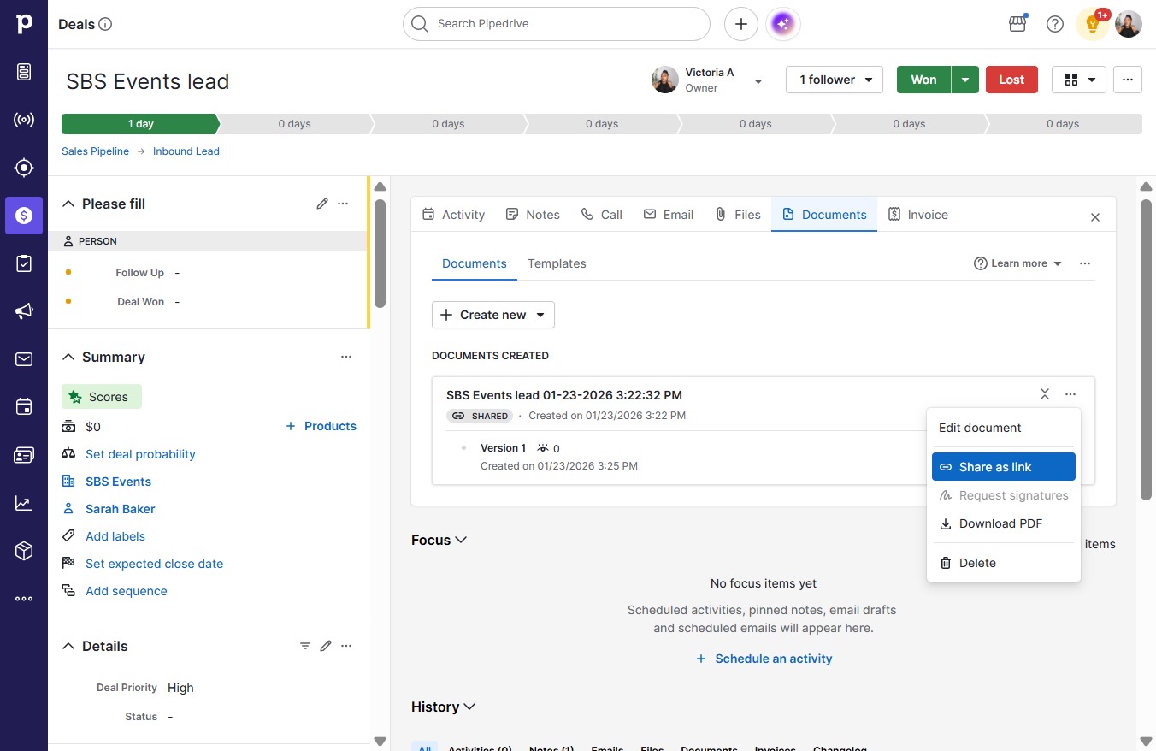Filter the Details section fields
The height and width of the screenshot is (751, 1156).
click(x=305, y=646)
